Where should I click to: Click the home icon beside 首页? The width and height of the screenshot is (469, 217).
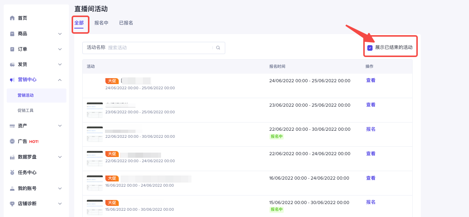point(12,18)
